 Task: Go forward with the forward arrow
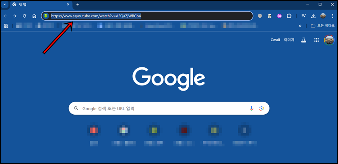tap(15, 16)
